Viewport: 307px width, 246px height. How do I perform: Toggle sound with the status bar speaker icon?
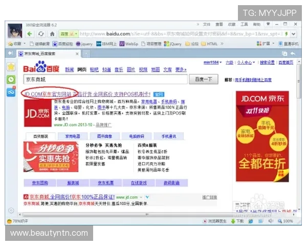tap(270, 221)
